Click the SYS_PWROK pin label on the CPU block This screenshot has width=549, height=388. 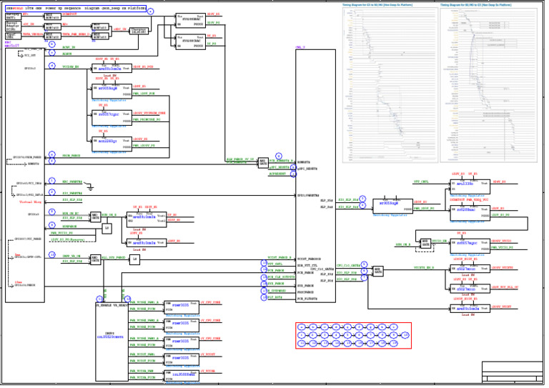(x=306, y=286)
